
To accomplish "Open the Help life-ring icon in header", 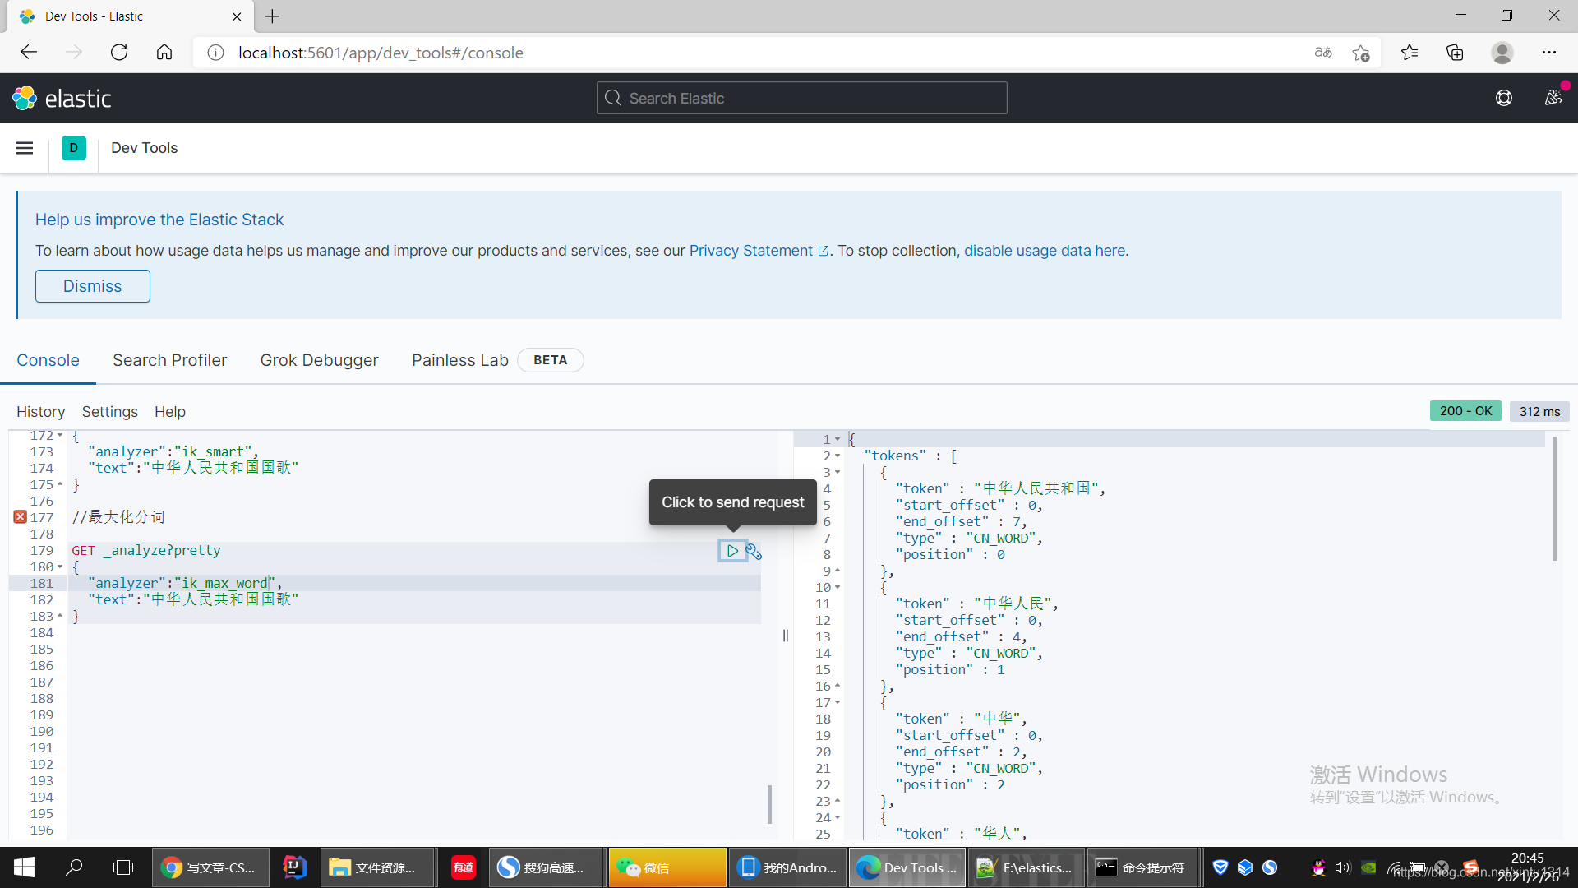I will pyautogui.click(x=1505, y=98).
